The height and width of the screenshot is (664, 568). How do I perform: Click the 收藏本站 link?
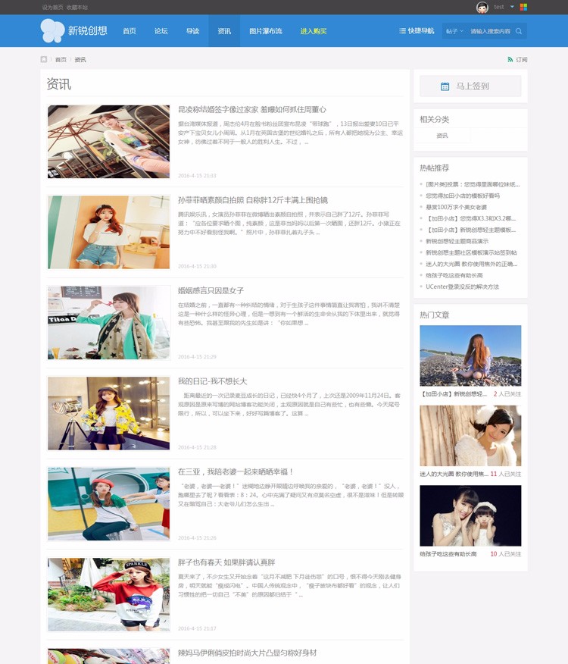coord(77,7)
